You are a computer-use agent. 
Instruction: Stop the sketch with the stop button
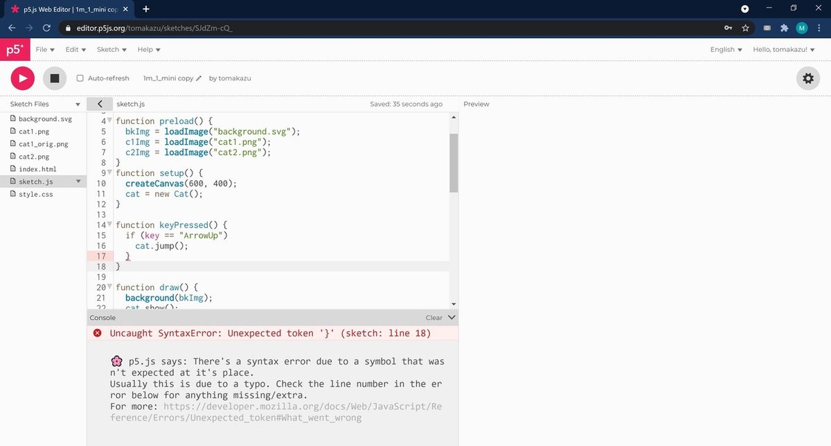[55, 78]
